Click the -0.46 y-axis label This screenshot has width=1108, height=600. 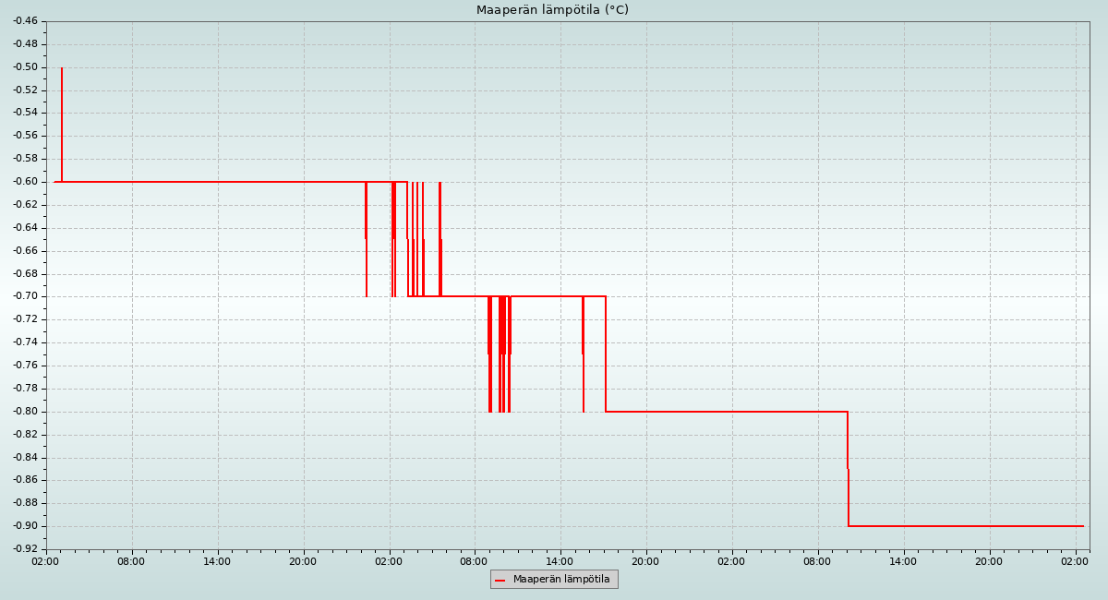(x=25, y=21)
